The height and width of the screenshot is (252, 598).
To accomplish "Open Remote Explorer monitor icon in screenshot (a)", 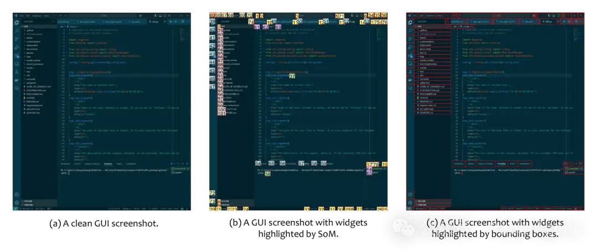I will click(x=17, y=64).
